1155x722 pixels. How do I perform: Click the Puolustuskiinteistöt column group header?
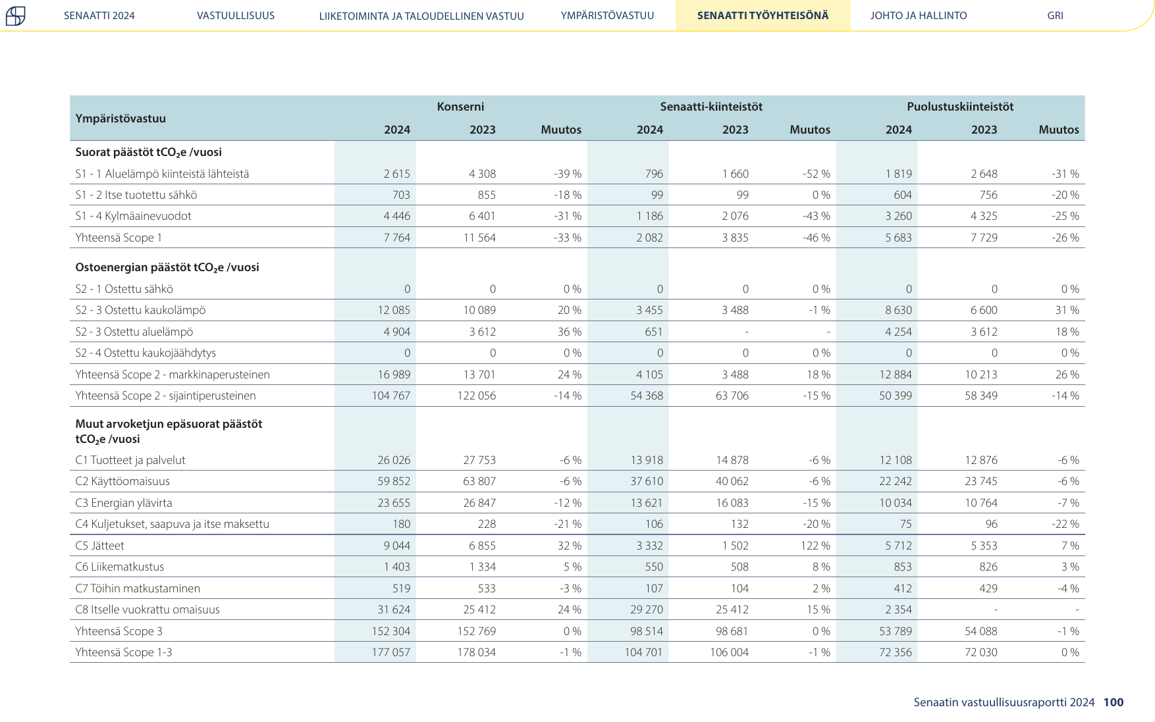click(960, 107)
